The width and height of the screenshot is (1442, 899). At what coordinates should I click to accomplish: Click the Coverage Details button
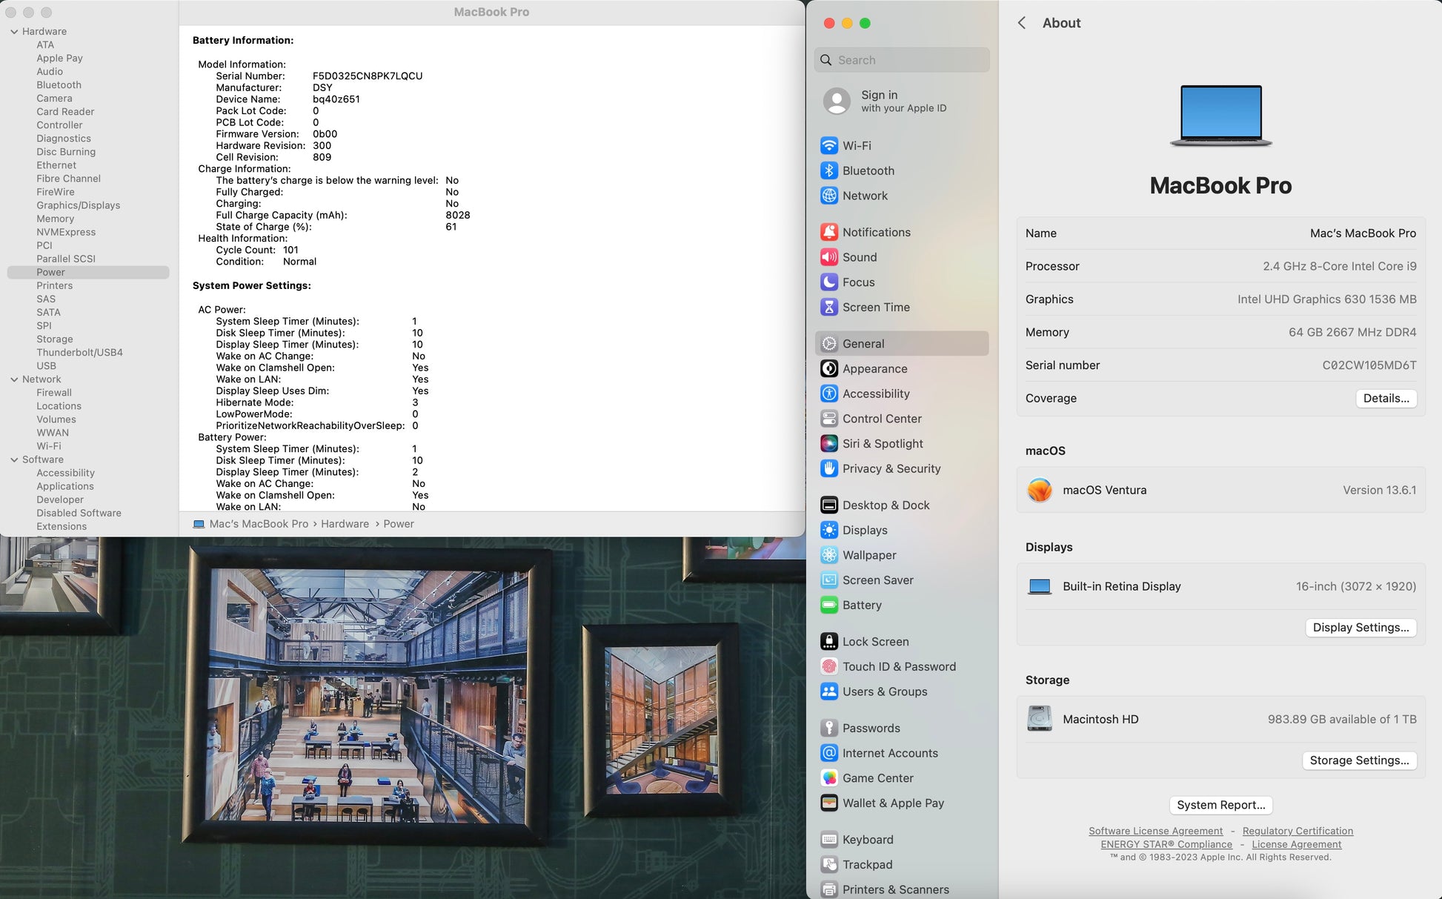[1386, 398]
